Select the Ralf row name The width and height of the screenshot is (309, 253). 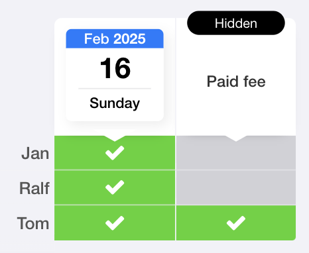point(34,188)
